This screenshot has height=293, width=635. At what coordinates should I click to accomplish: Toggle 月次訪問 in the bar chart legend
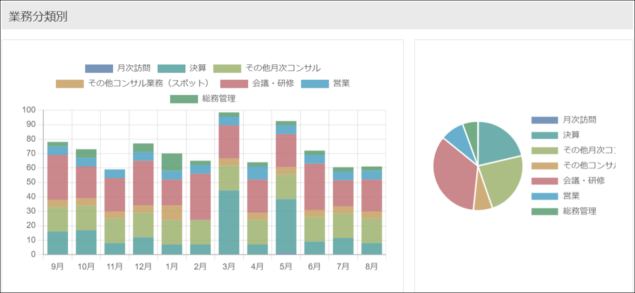point(118,69)
